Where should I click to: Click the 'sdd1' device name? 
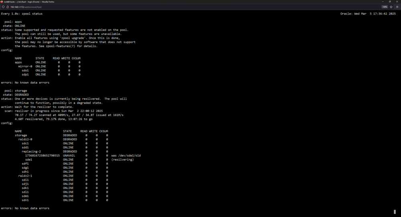[25, 147]
